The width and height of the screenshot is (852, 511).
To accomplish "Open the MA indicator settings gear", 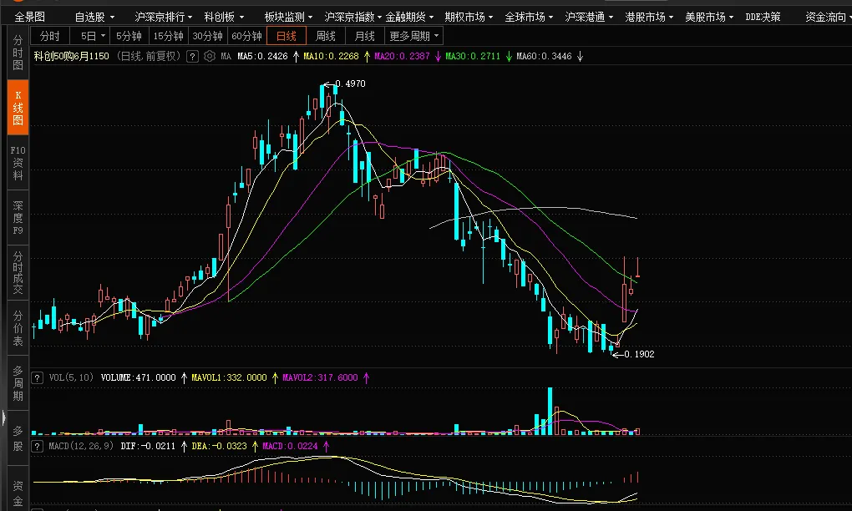I will 210,56.
